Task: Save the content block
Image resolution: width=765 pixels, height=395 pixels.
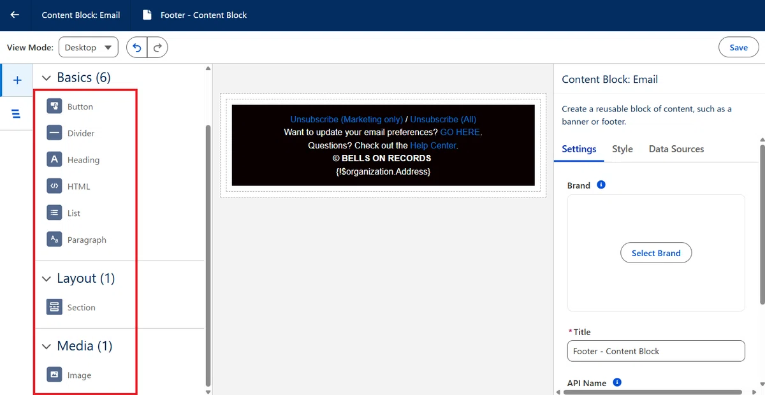Action: point(738,47)
